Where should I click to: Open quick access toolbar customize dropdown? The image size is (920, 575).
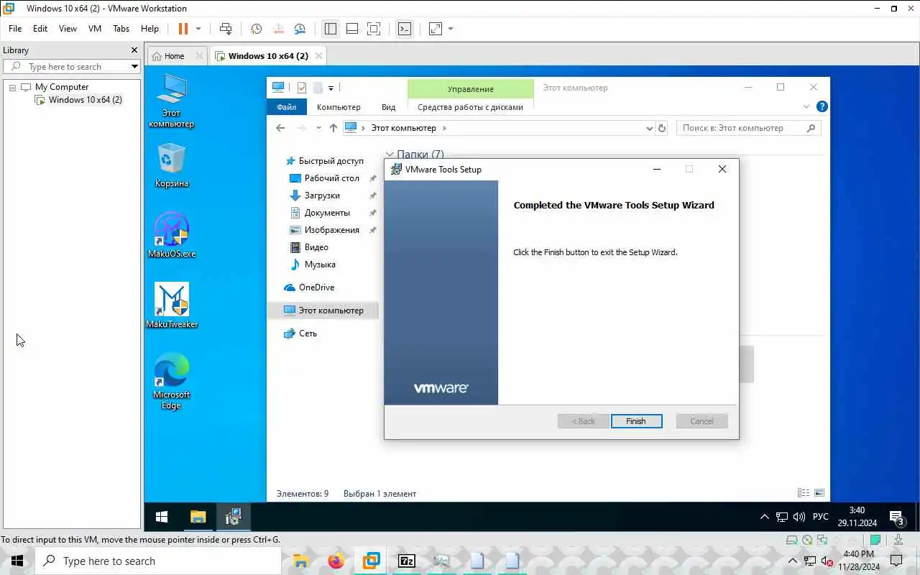(331, 88)
